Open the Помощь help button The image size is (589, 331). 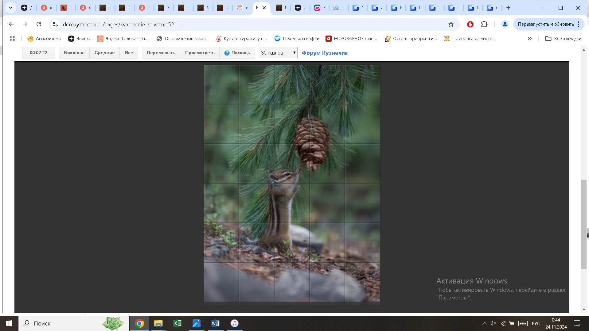click(x=237, y=53)
